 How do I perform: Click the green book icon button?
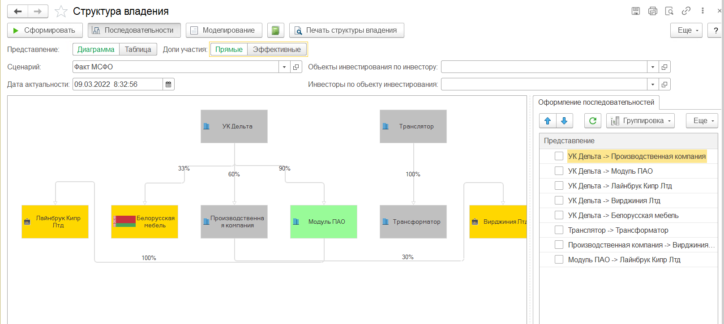[x=275, y=30]
